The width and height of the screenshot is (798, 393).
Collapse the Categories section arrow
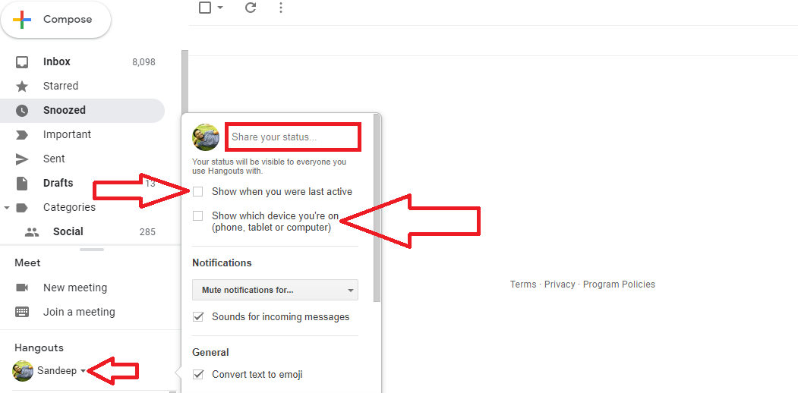[7, 208]
